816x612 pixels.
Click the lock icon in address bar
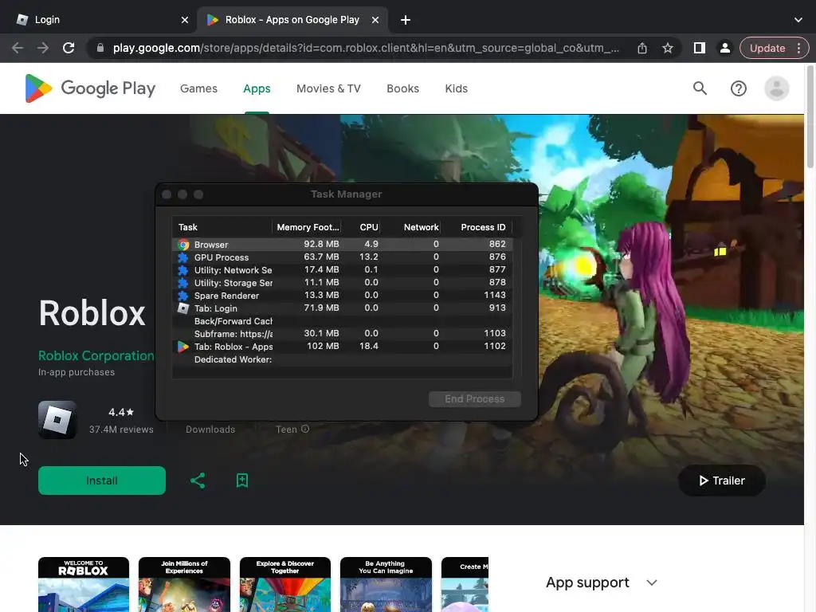click(100, 48)
